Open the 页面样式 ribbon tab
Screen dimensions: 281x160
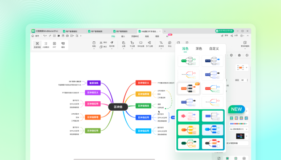[x=135, y=36]
